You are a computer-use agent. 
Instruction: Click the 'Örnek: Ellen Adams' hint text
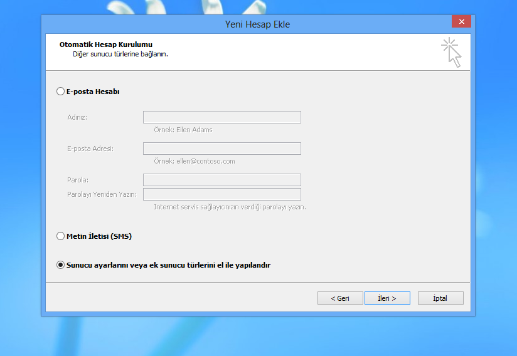[x=183, y=130]
